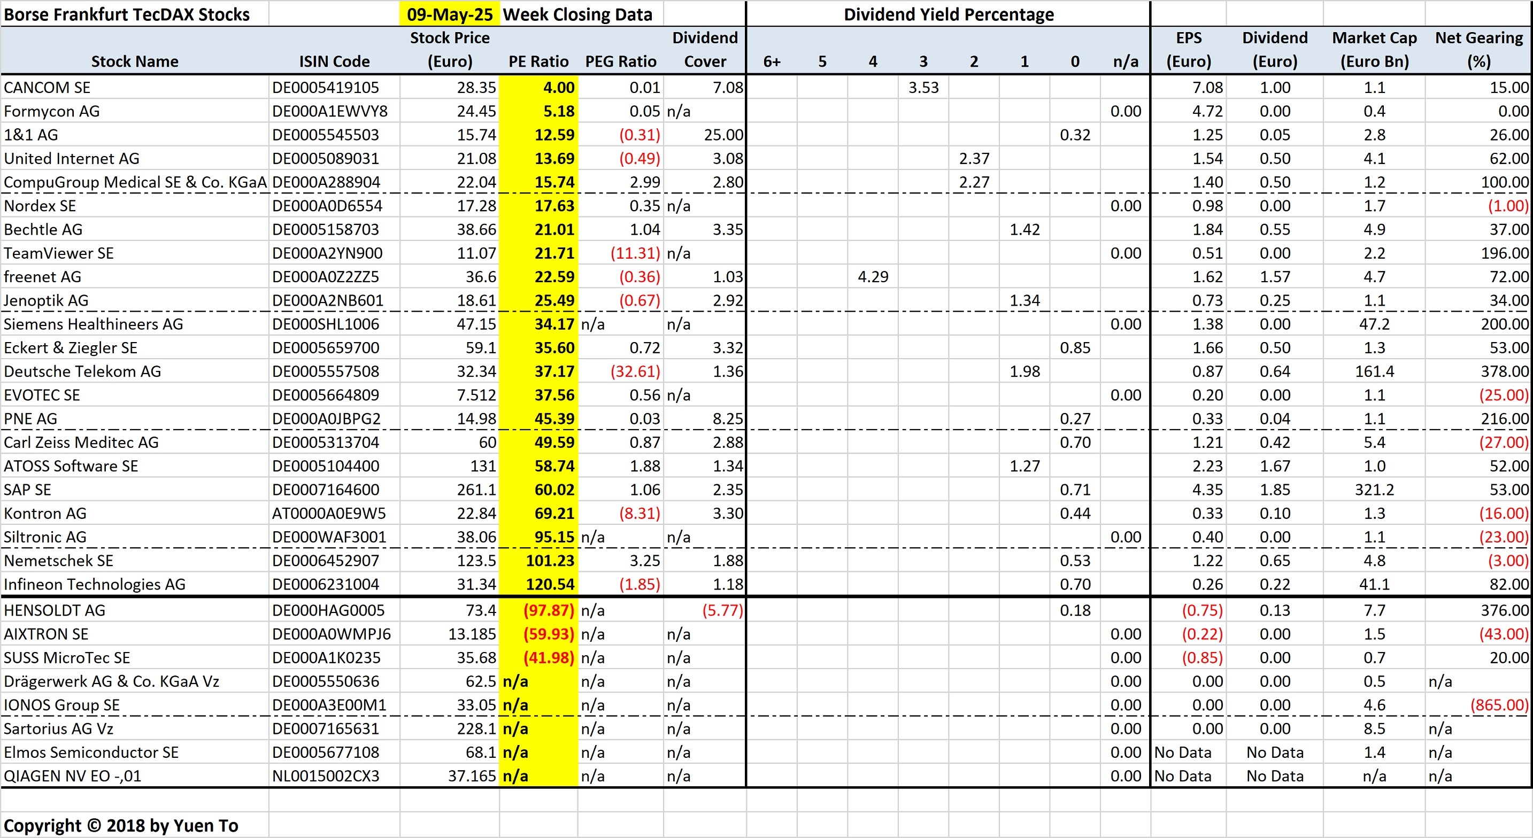Select QIAGEN NV ISIN NL0015002CX3
This screenshot has width=1533, height=838.
[x=334, y=776]
